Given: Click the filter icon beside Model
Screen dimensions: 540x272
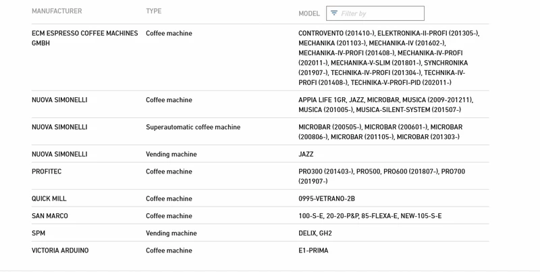Looking at the screenshot, I should (x=333, y=13).
